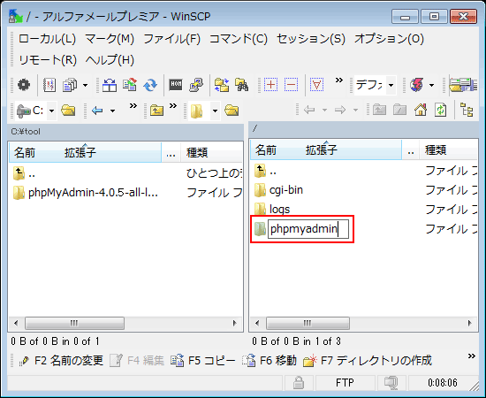Click the local panel horizontal scrollbar thumb
Viewport: 486px width, 398px height.
coord(74,323)
